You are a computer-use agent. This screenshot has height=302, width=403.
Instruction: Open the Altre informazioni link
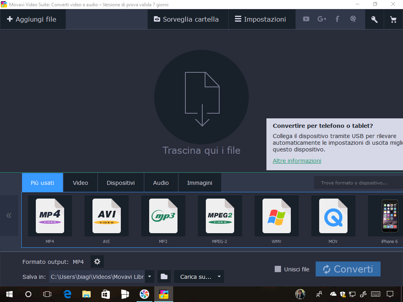[x=297, y=161]
